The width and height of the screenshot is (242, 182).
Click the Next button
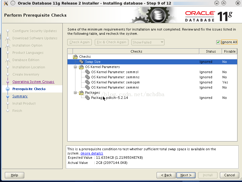[186, 175]
